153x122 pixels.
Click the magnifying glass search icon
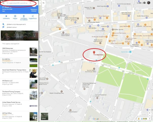click(31, 3)
